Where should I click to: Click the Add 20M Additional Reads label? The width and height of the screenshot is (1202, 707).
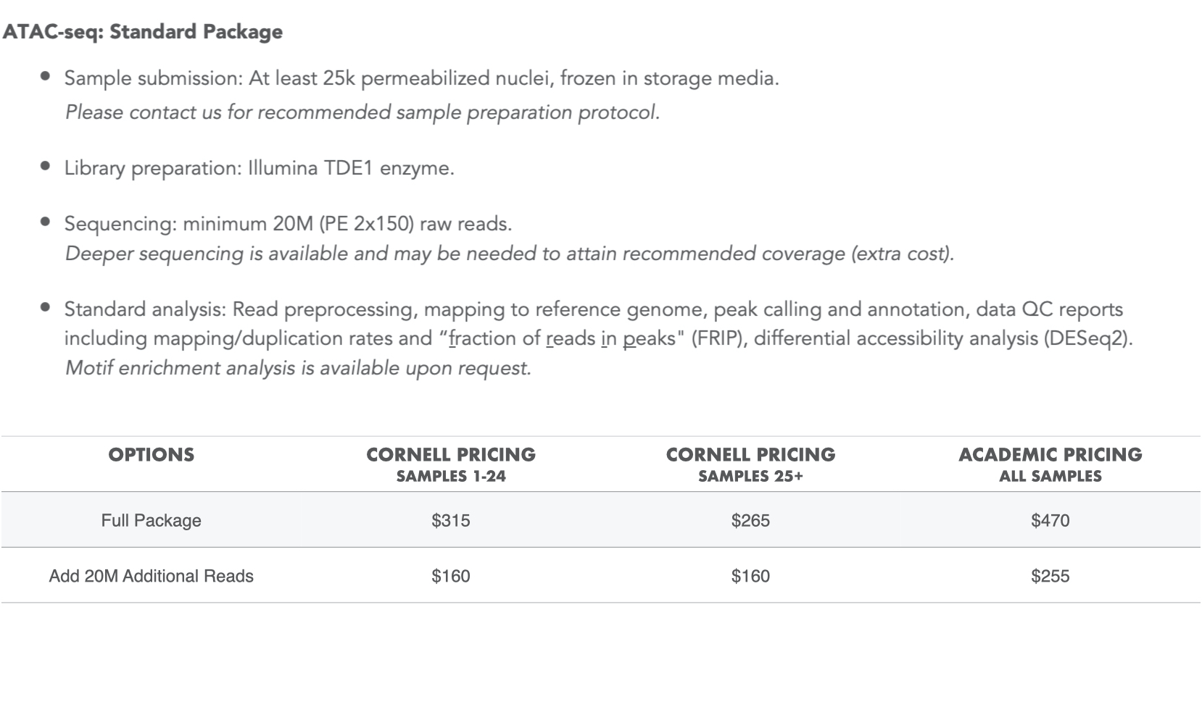[x=152, y=576]
